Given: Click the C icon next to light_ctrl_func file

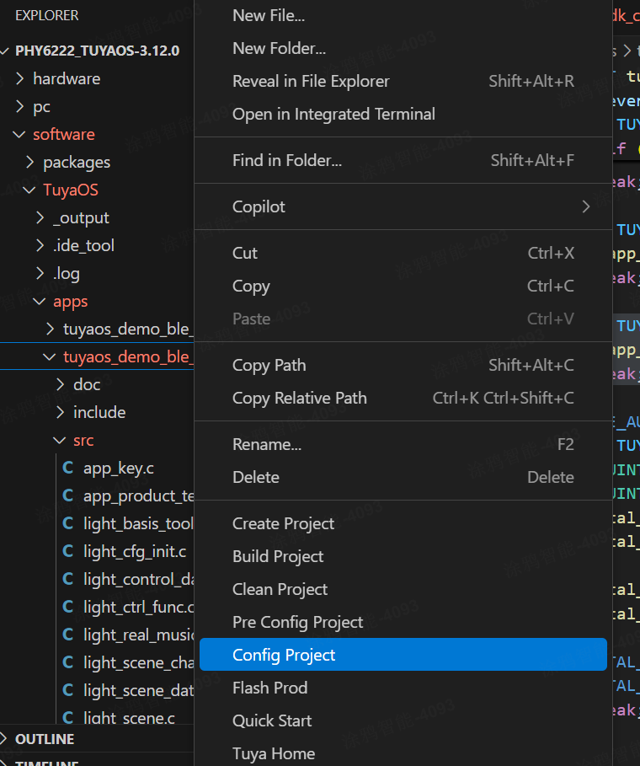Looking at the screenshot, I should pyautogui.click(x=68, y=608).
